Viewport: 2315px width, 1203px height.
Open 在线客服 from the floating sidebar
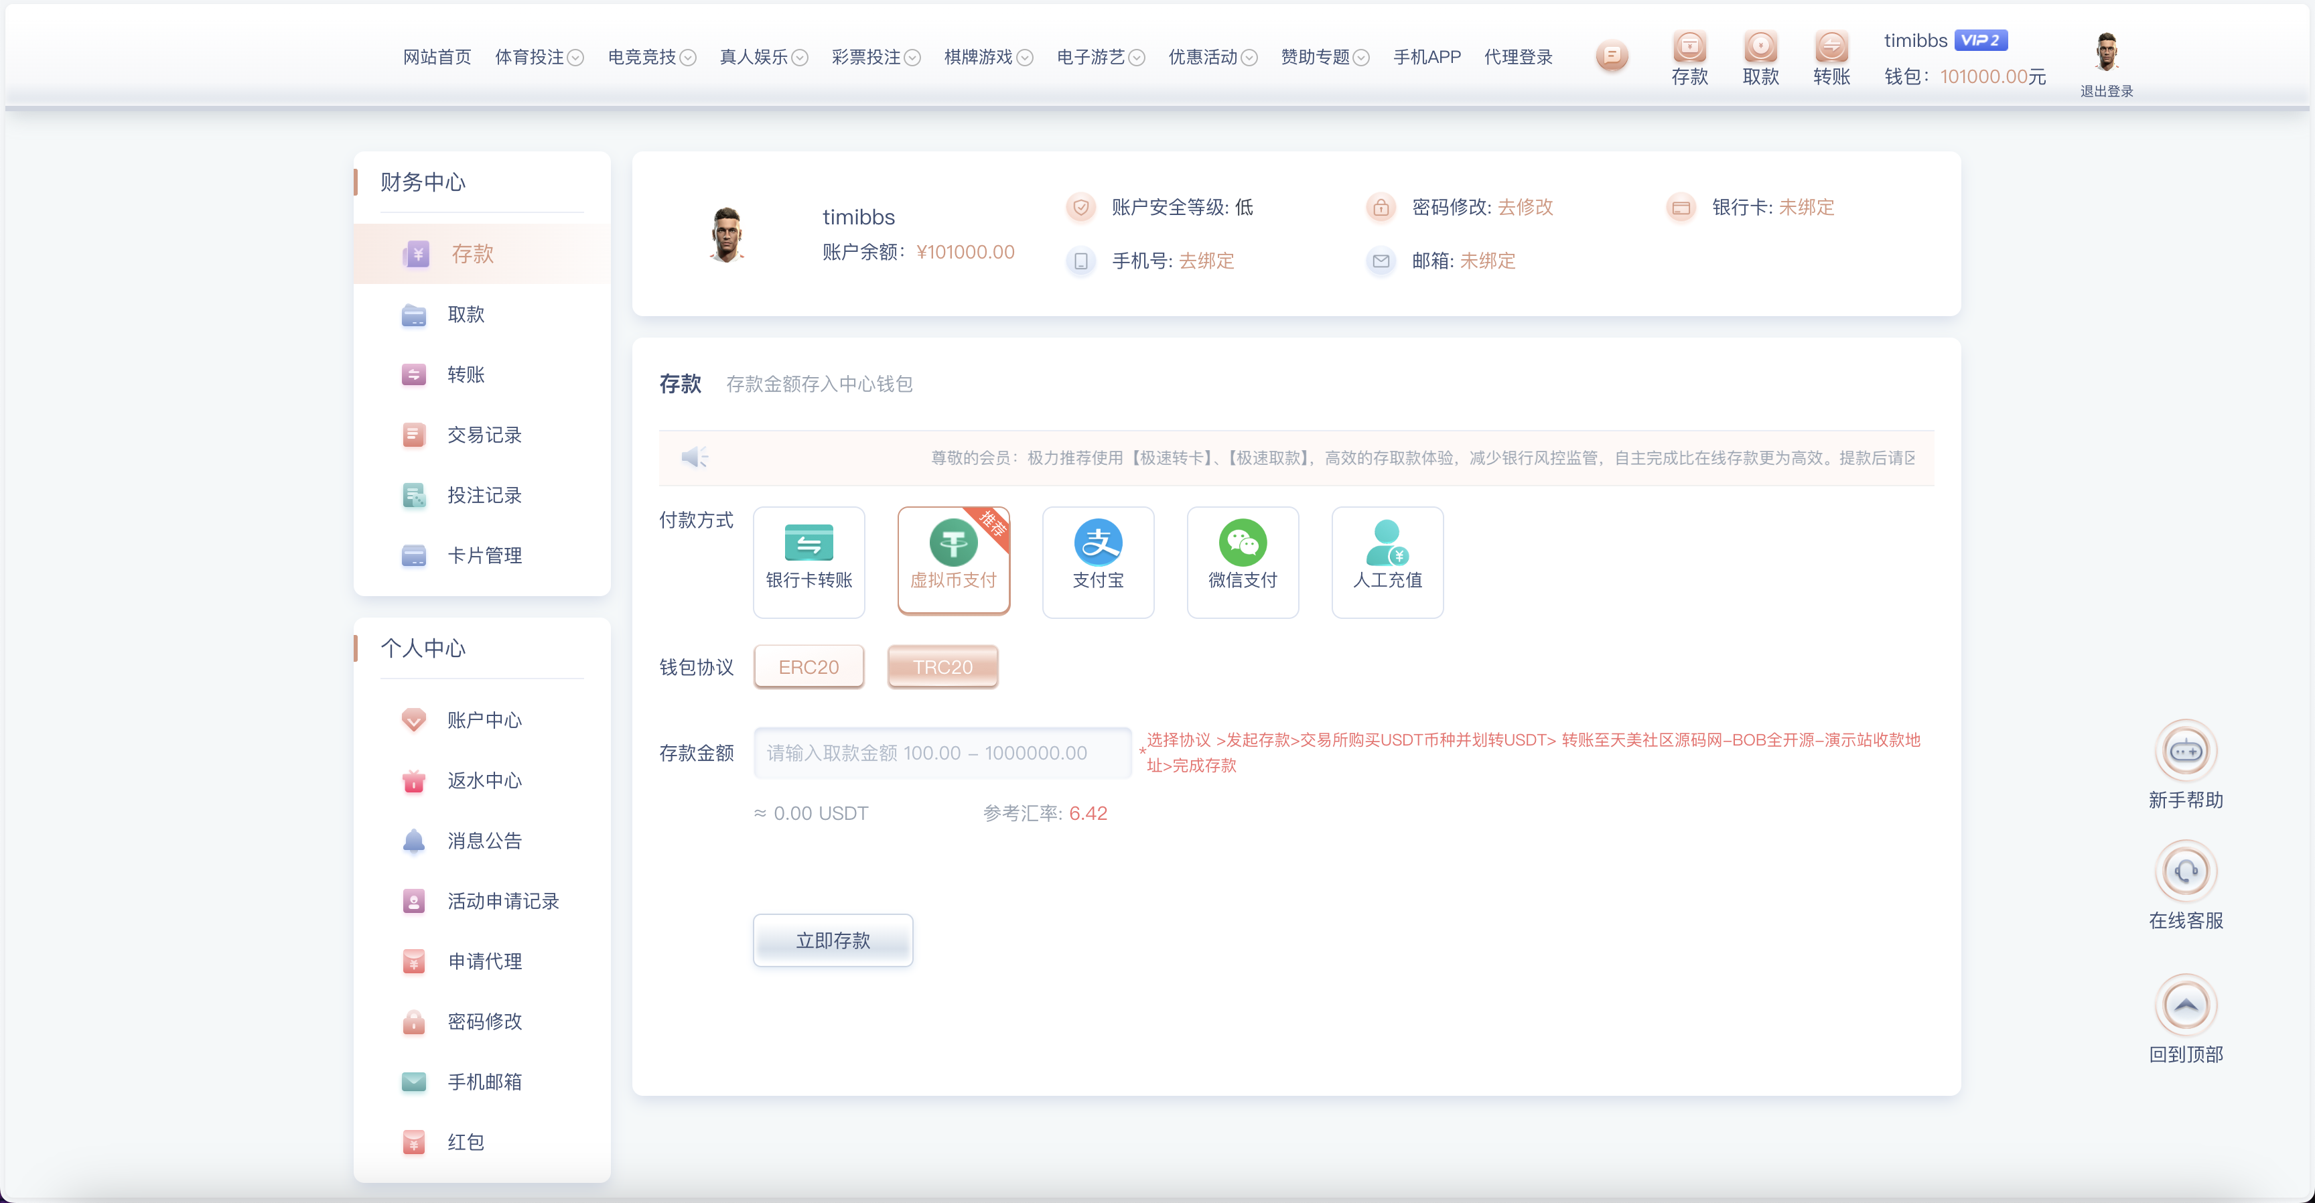point(2187,869)
